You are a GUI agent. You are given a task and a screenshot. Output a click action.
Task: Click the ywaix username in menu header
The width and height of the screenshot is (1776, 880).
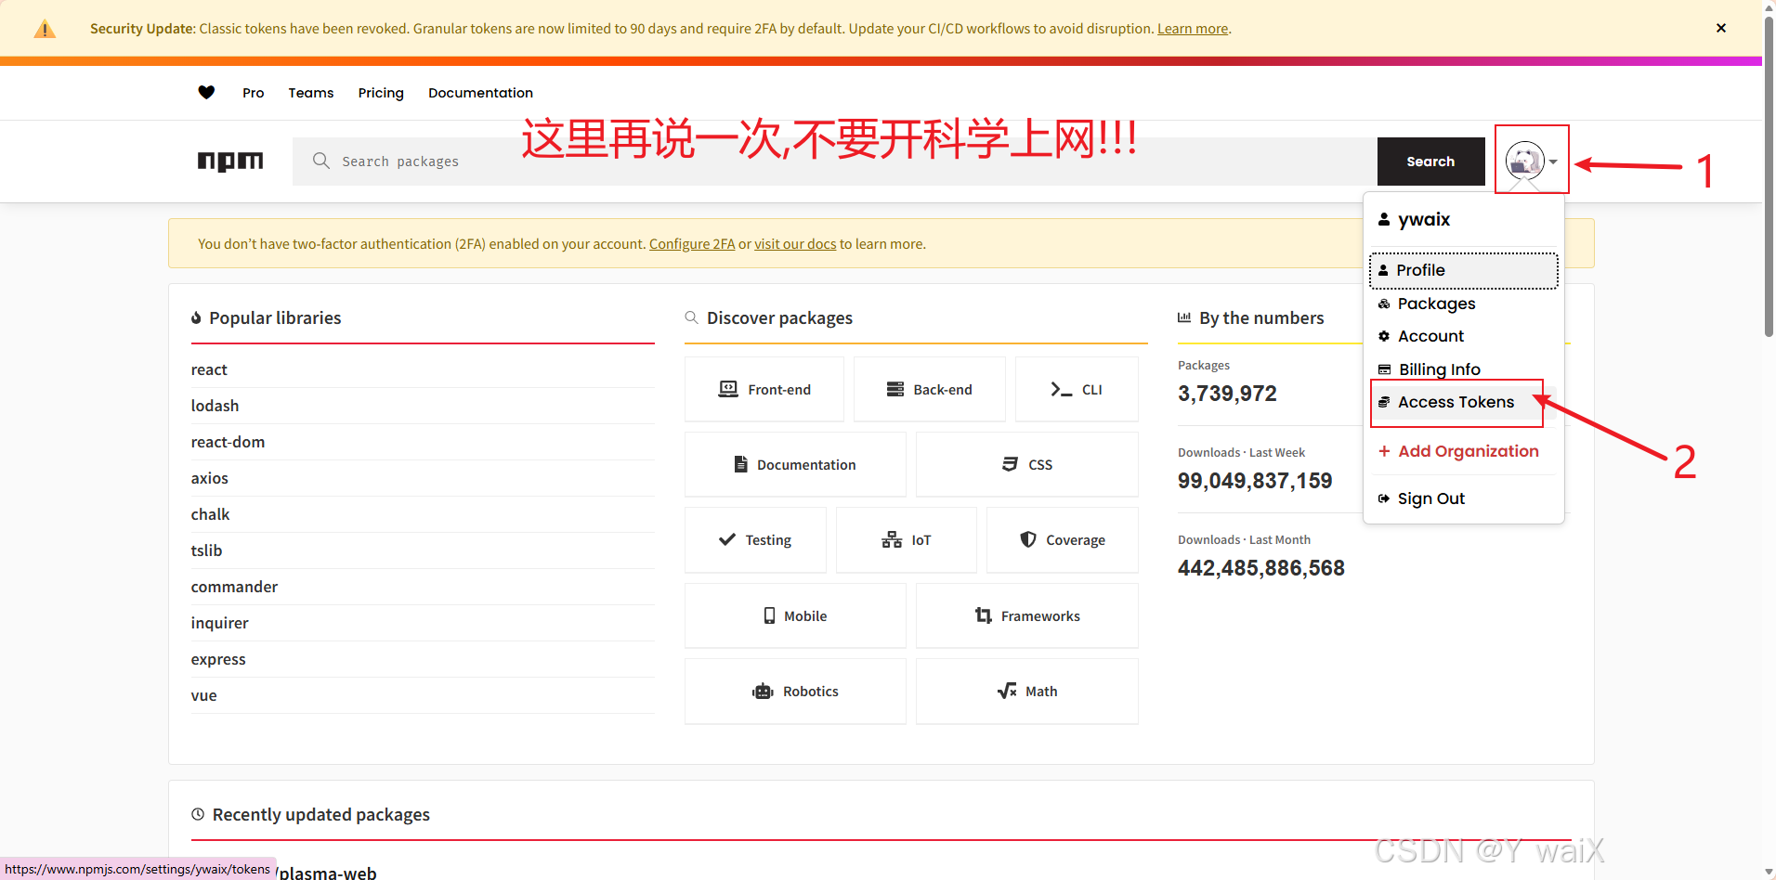tap(1424, 219)
